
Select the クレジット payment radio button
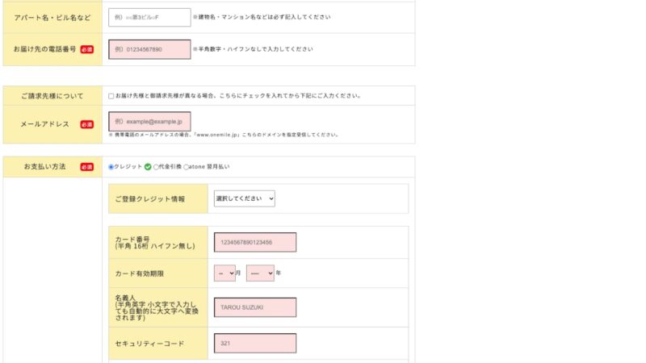pos(111,167)
